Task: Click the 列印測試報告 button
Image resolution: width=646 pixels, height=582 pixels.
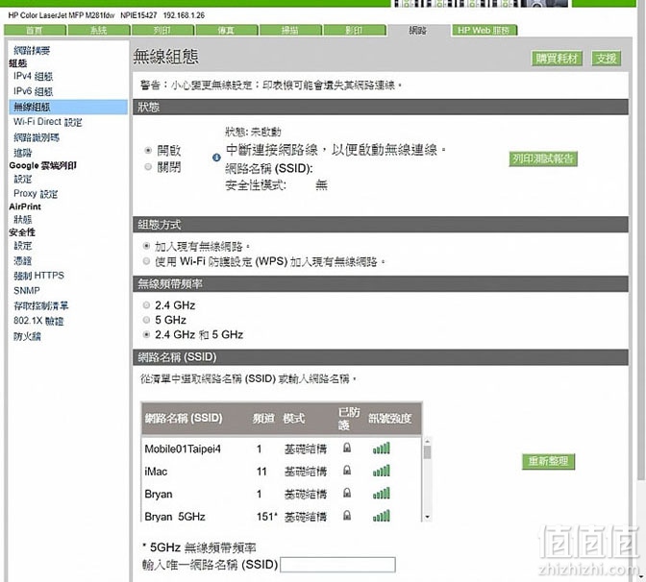Action: pyautogui.click(x=543, y=158)
